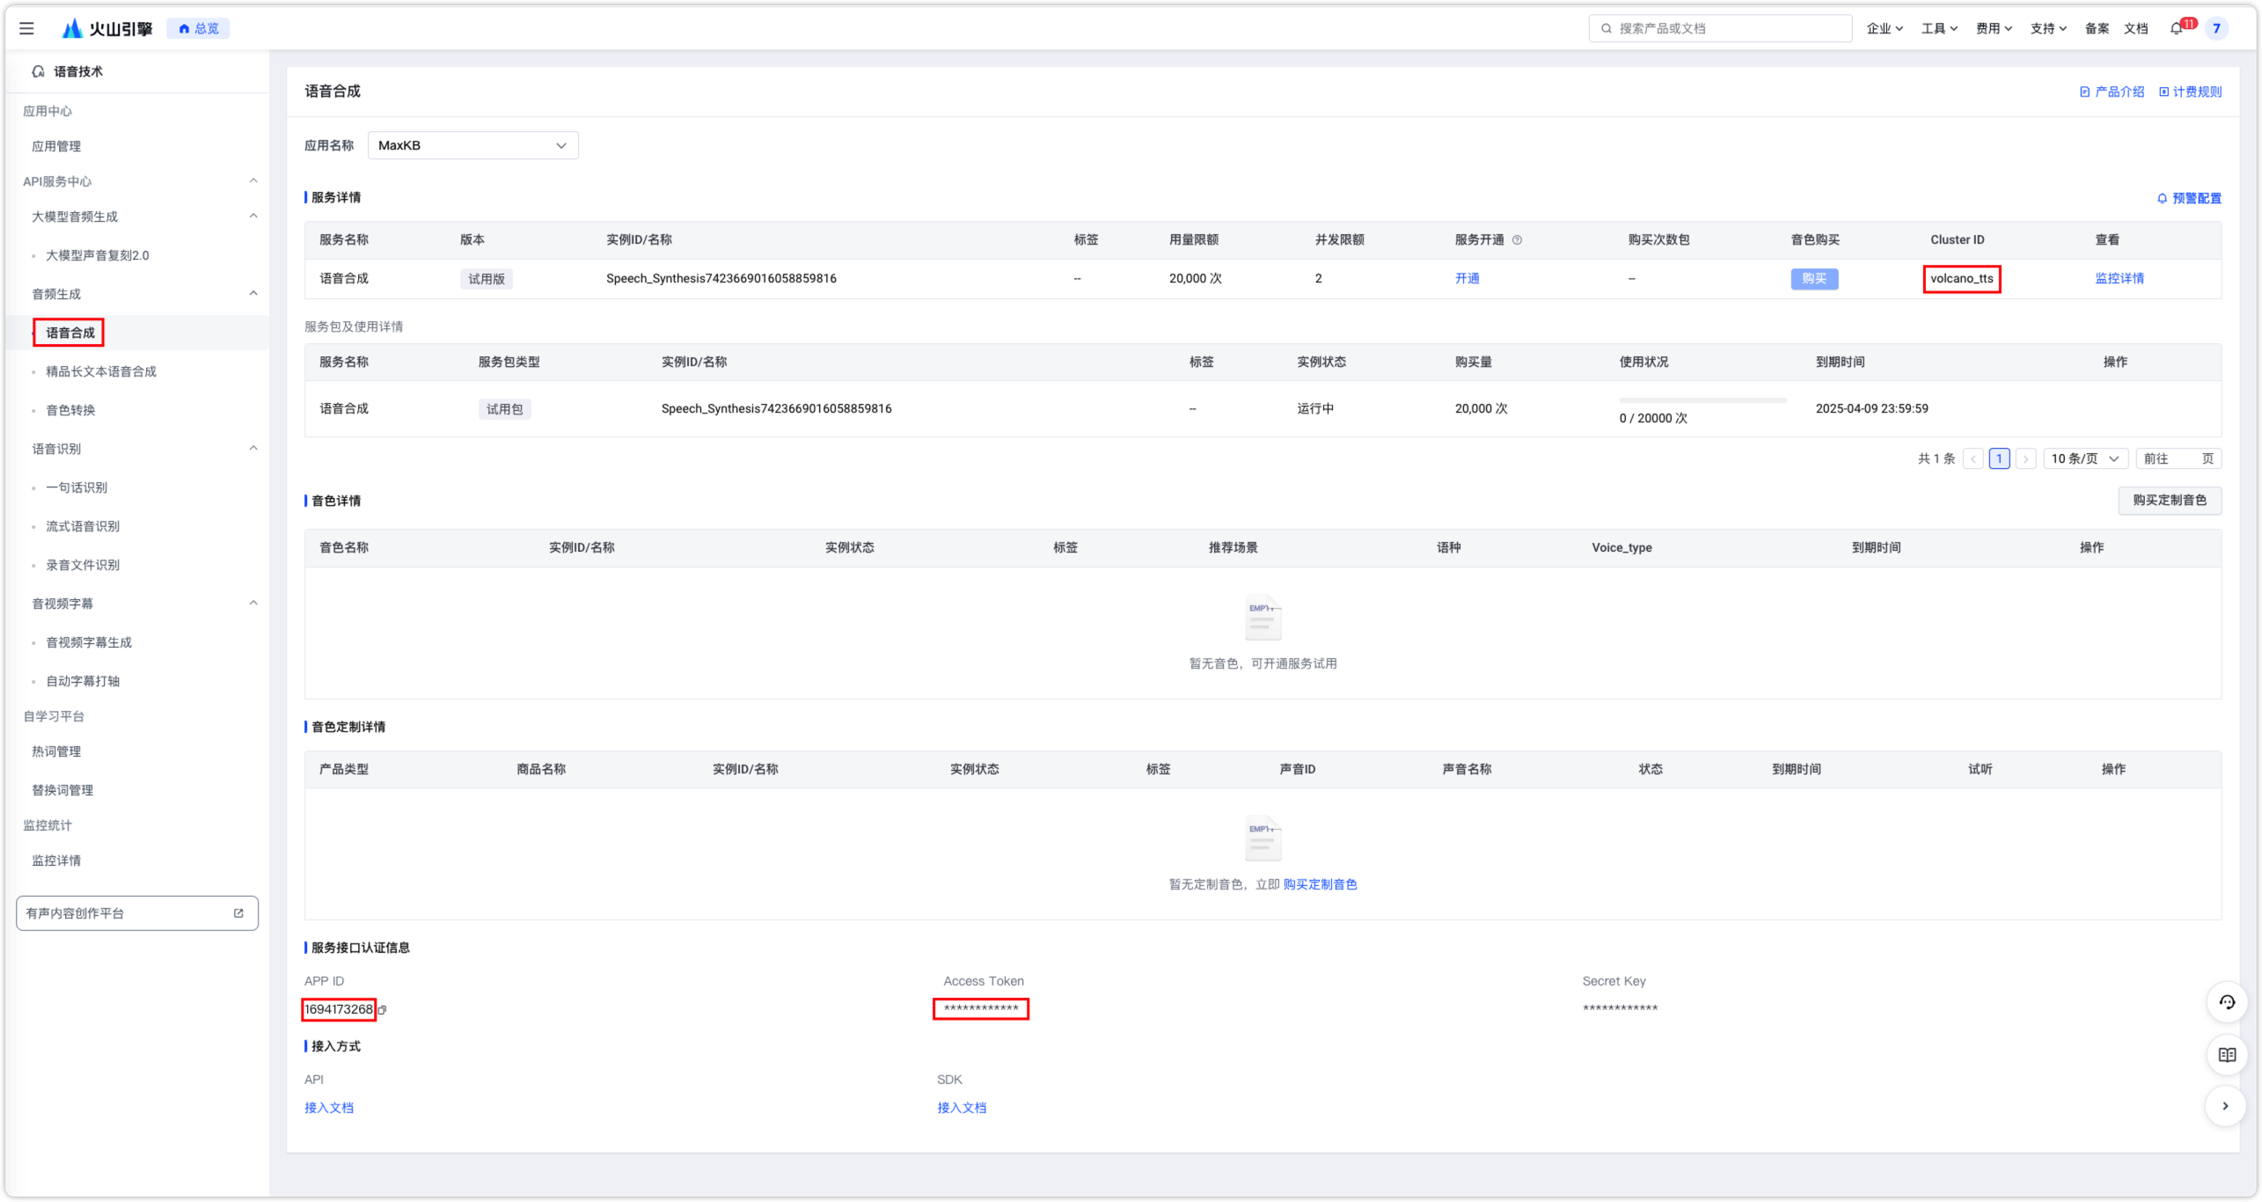Click the search products or docs field
The height and width of the screenshot is (1202, 2262).
pyautogui.click(x=1720, y=28)
